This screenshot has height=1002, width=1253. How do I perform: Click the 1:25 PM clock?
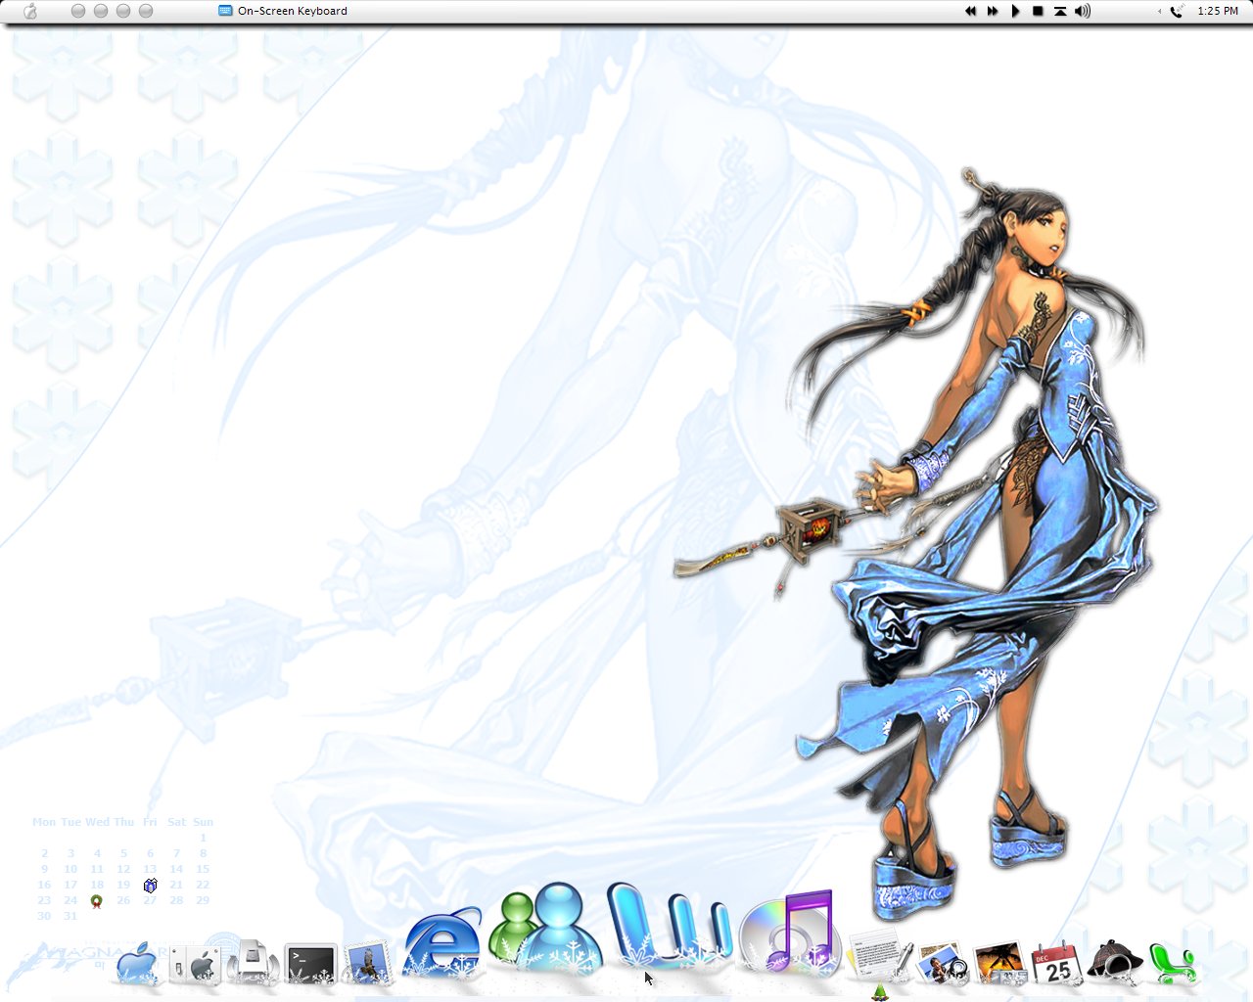(1218, 11)
